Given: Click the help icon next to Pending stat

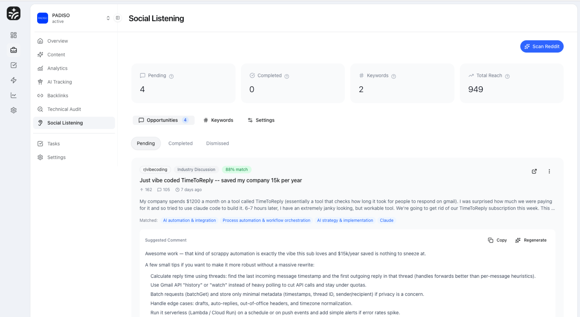Looking at the screenshot, I should [x=171, y=76].
